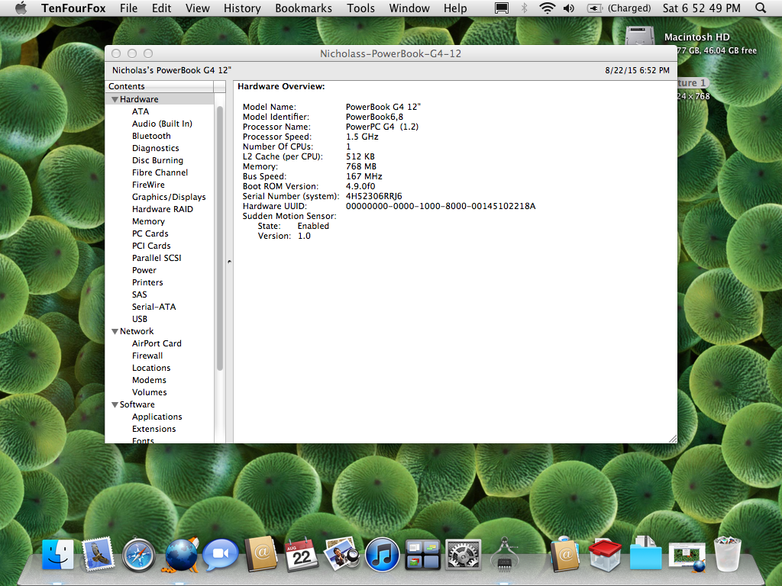Select PC Cards in the sidebar
Image resolution: width=782 pixels, height=586 pixels.
tap(150, 233)
